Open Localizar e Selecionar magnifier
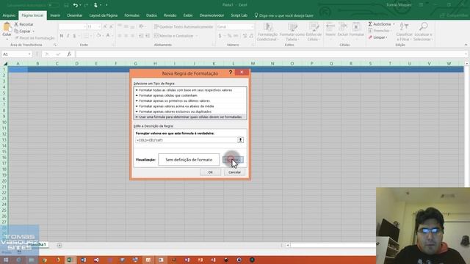The height and width of the screenshot is (264, 470). [x=423, y=32]
